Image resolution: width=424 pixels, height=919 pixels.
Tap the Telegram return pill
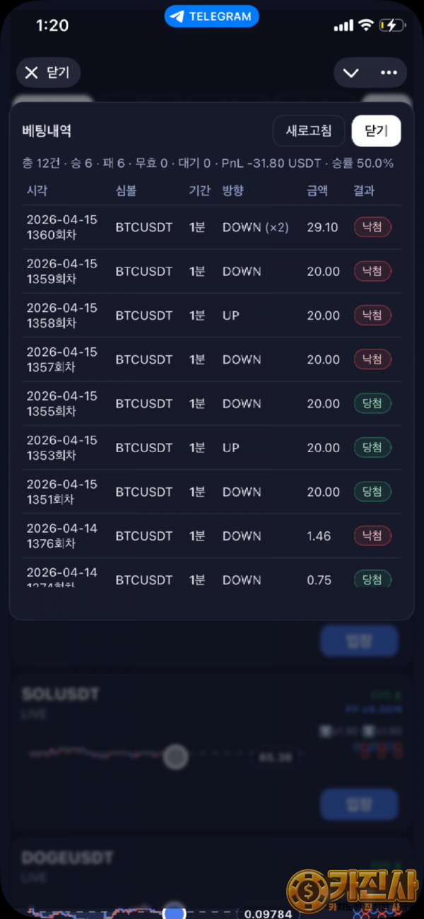point(211,16)
